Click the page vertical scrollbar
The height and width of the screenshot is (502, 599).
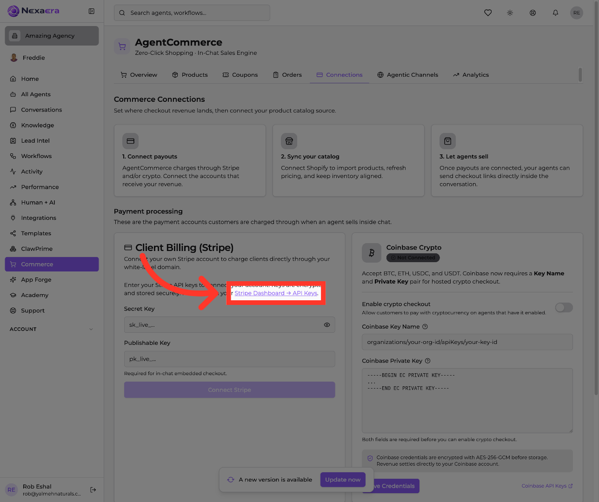click(x=596, y=198)
